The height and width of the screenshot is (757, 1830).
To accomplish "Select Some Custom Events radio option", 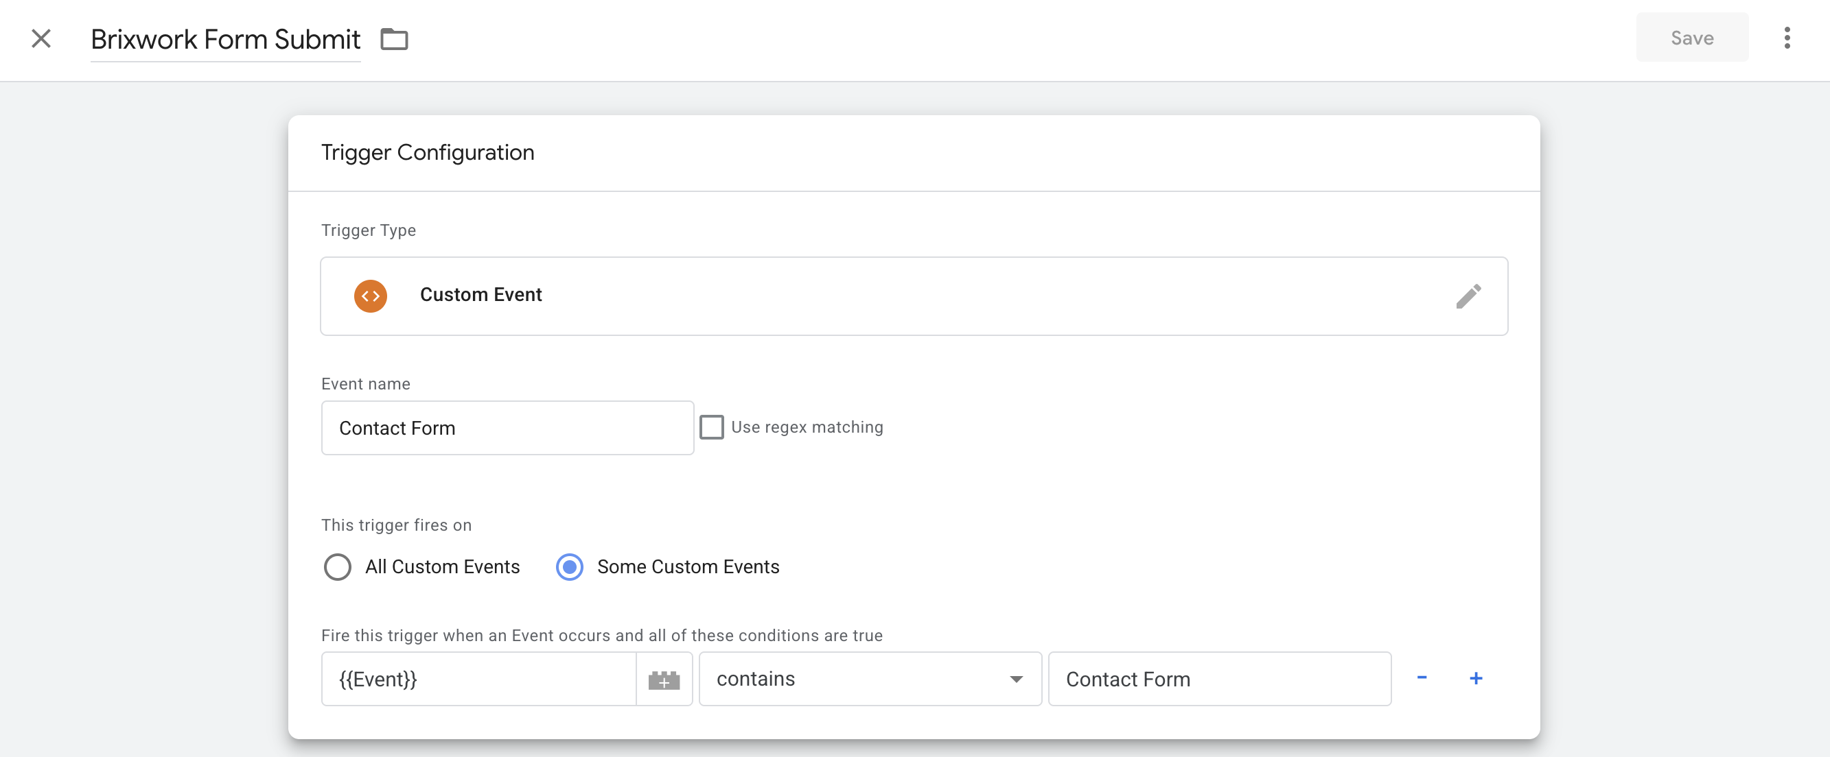I will [569, 567].
